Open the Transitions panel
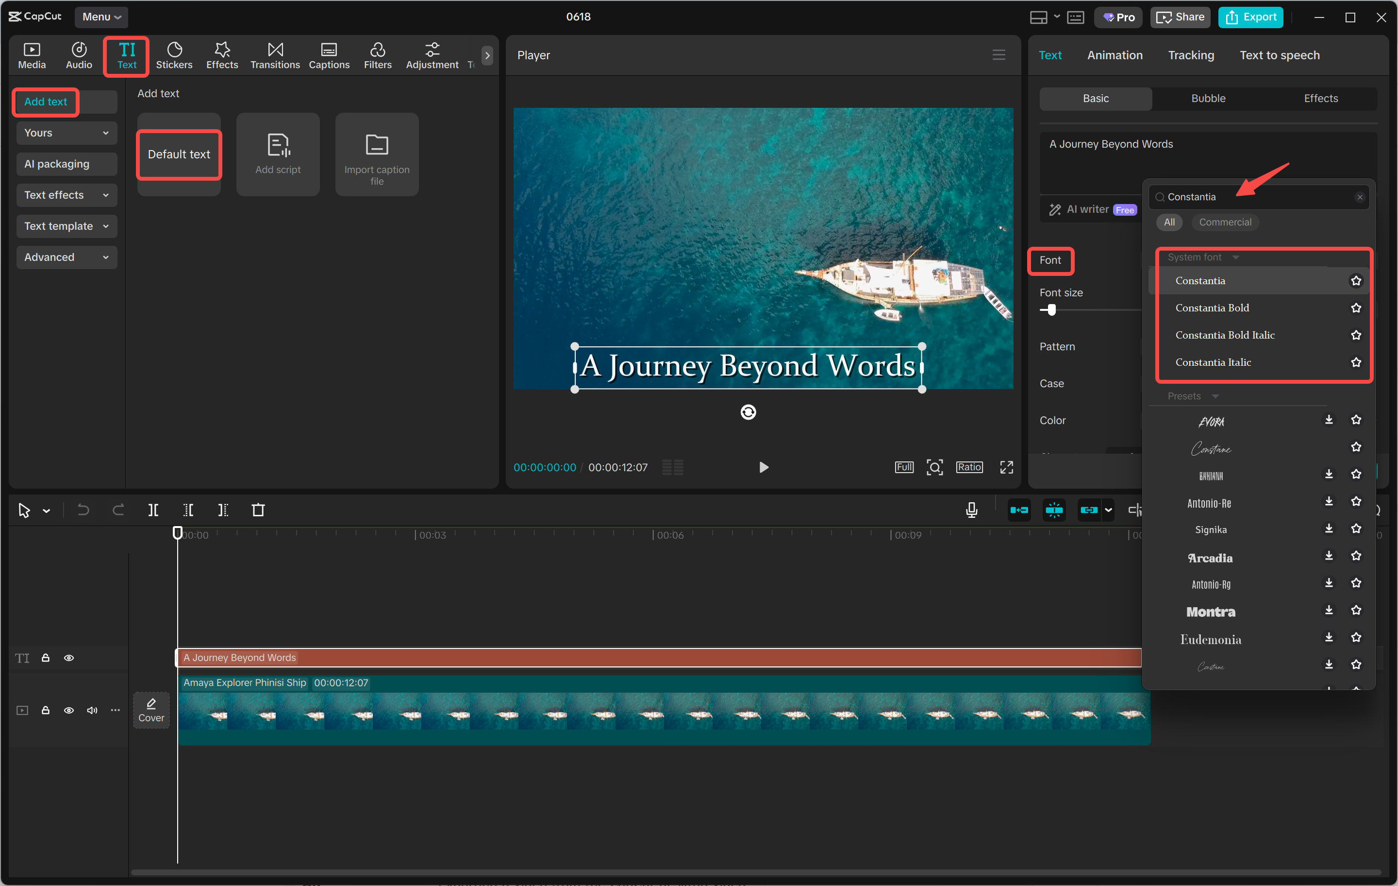1398x886 pixels. tap(275, 55)
